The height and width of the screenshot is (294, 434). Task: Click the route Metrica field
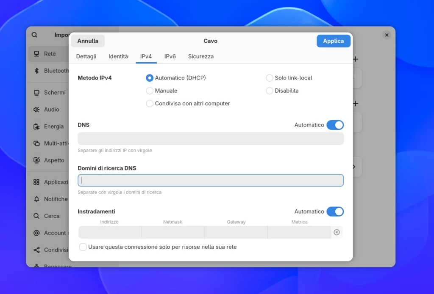299,232
